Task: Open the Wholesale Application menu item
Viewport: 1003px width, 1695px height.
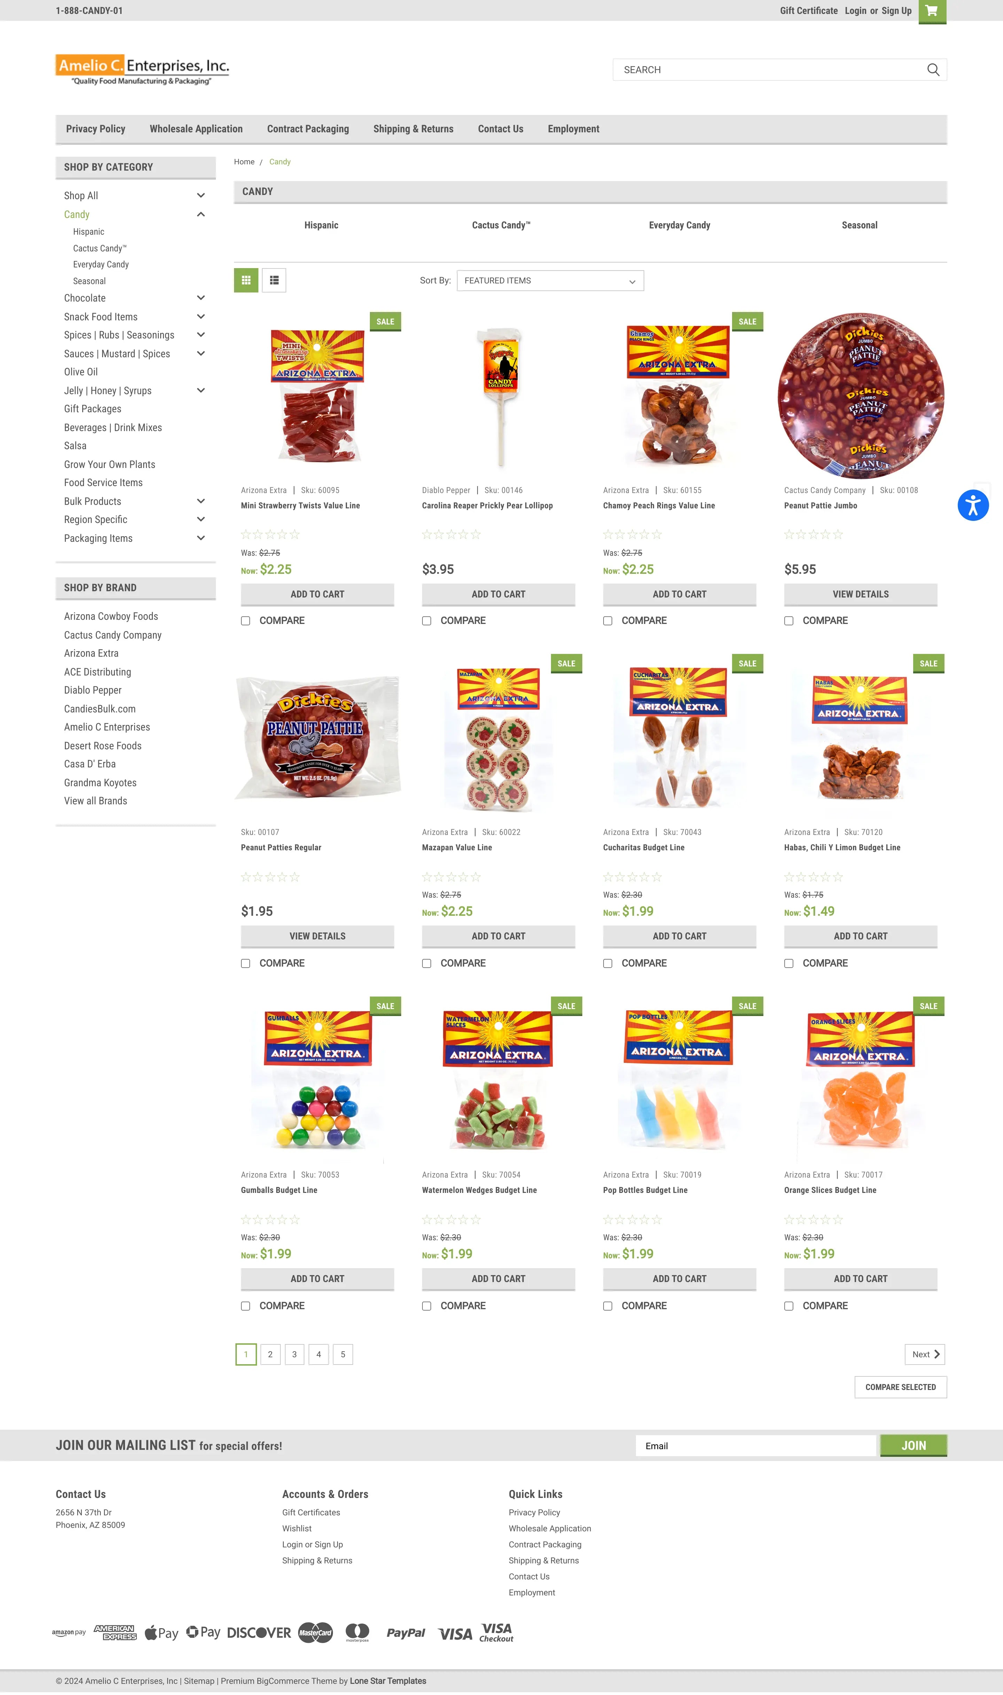Action: [x=196, y=129]
